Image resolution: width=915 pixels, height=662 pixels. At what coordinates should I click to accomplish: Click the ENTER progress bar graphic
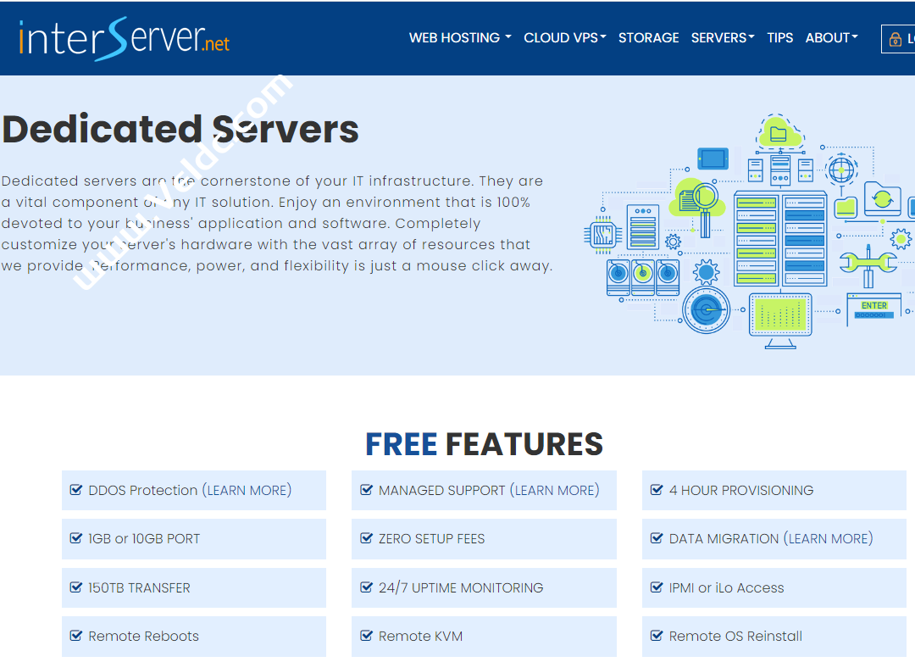point(873,309)
